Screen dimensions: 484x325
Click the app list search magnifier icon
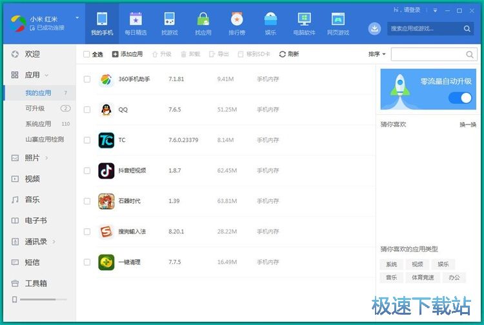tap(470, 55)
